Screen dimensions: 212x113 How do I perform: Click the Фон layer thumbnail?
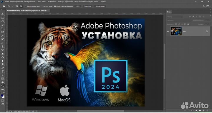pos(176,31)
